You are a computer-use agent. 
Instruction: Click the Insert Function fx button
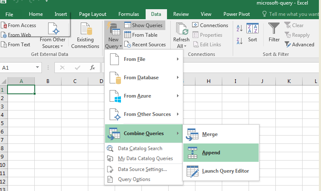pyautogui.click(x=92, y=68)
